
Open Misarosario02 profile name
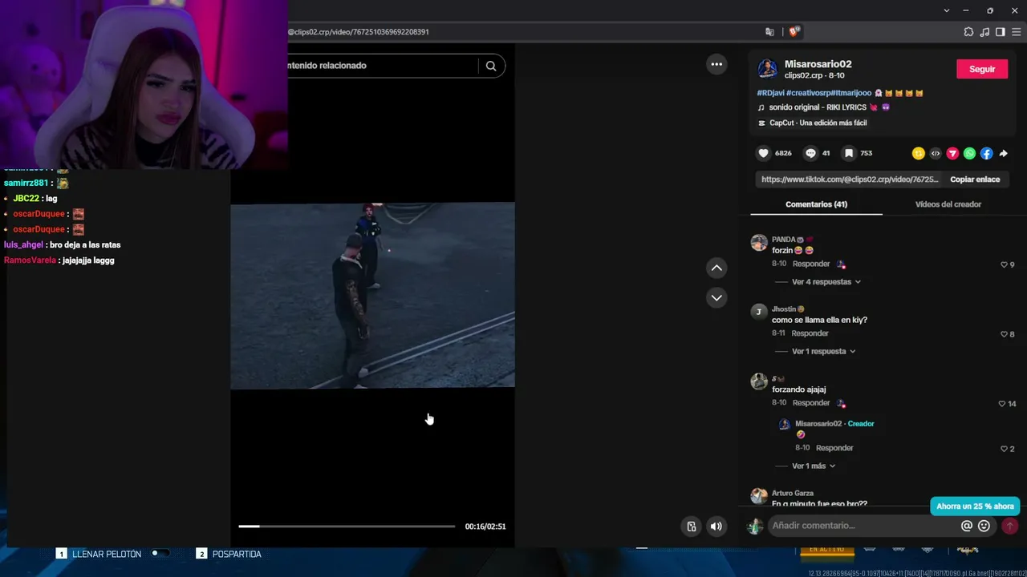click(818, 64)
